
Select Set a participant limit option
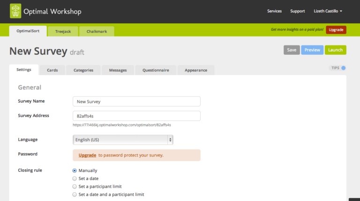point(75,186)
